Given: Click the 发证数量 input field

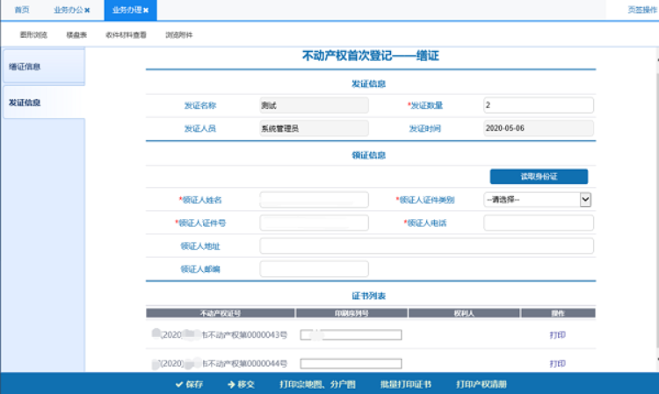Looking at the screenshot, I should pyautogui.click(x=539, y=106).
